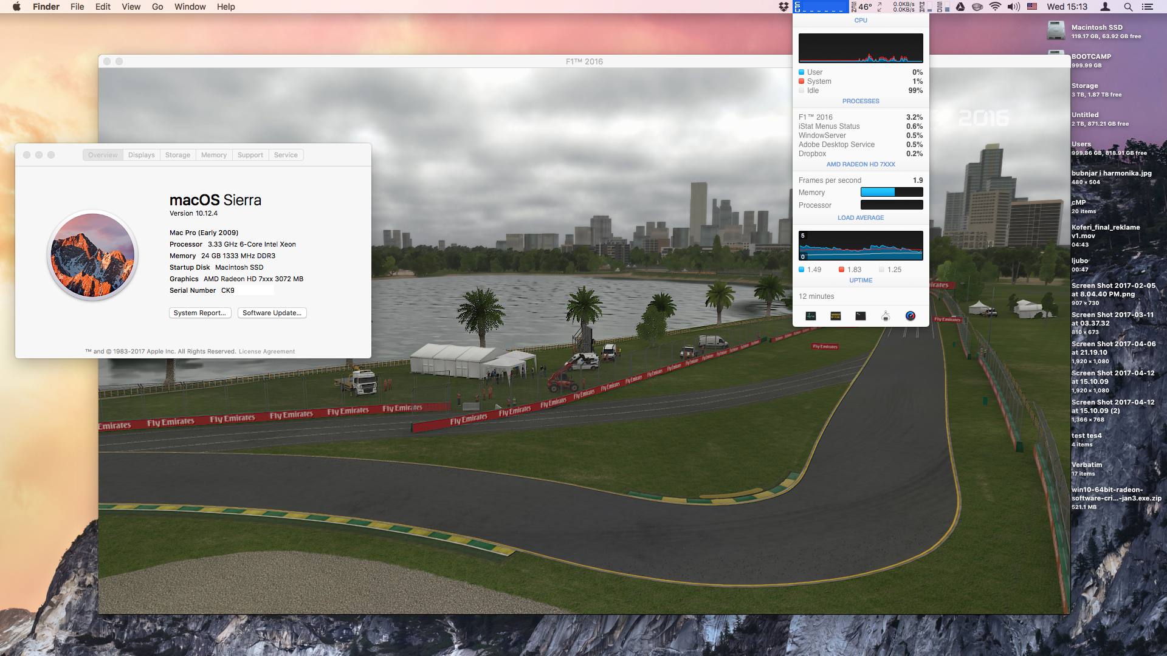
Task: Open the Finder menu
Action: 46,7
